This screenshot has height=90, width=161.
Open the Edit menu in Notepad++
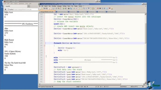(x=42, y=6)
